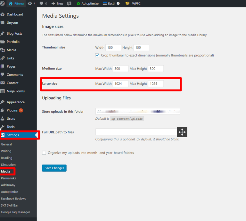Image resolution: width=246 pixels, height=221 pixels.
Task: Go to General settings submenu item
Action: pos(6,144)
